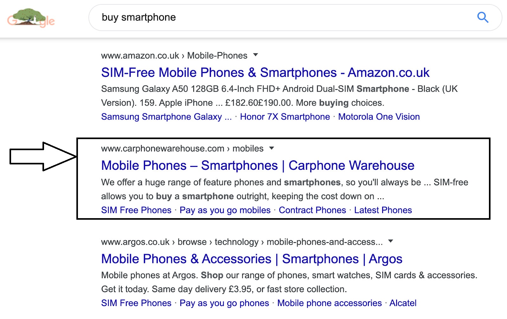Click the www.carphonewarehouse.com breadcrumb URL
Image resolution: width=507 pixels, height=319 pixels.
pyautogui.click(x=163, y=149)
